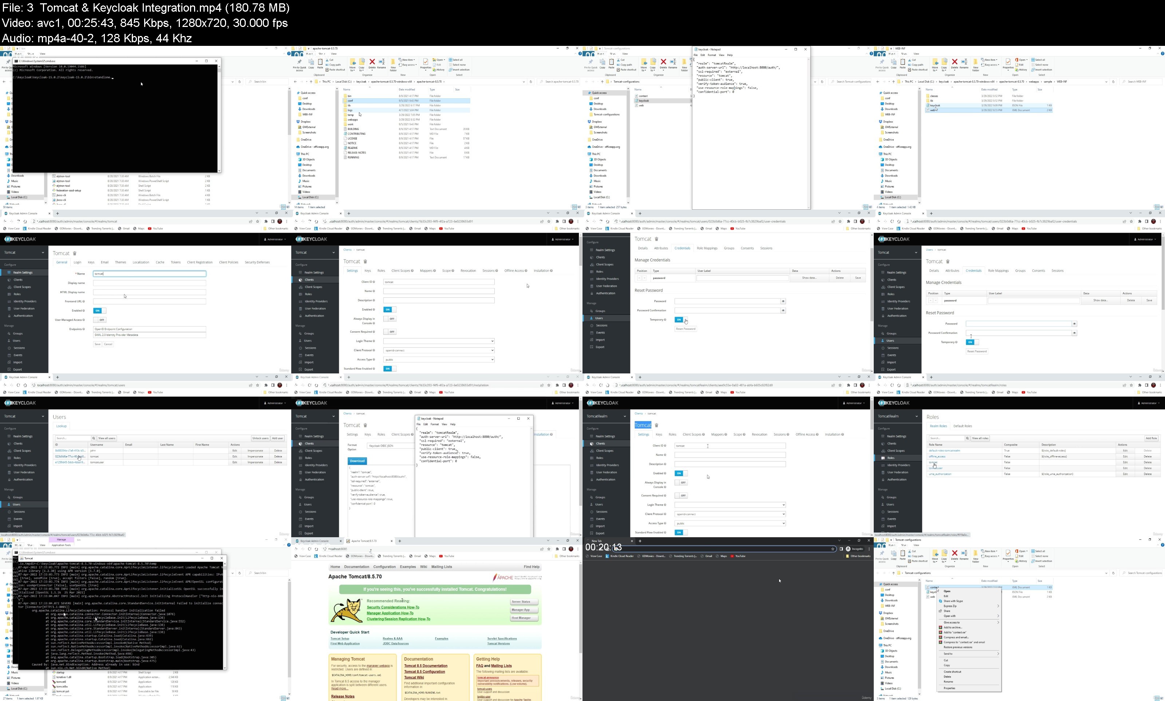Select Groups icon in Users list page sidebar
The width and height of the screenshot is (1165, 701).
(9, 498)
